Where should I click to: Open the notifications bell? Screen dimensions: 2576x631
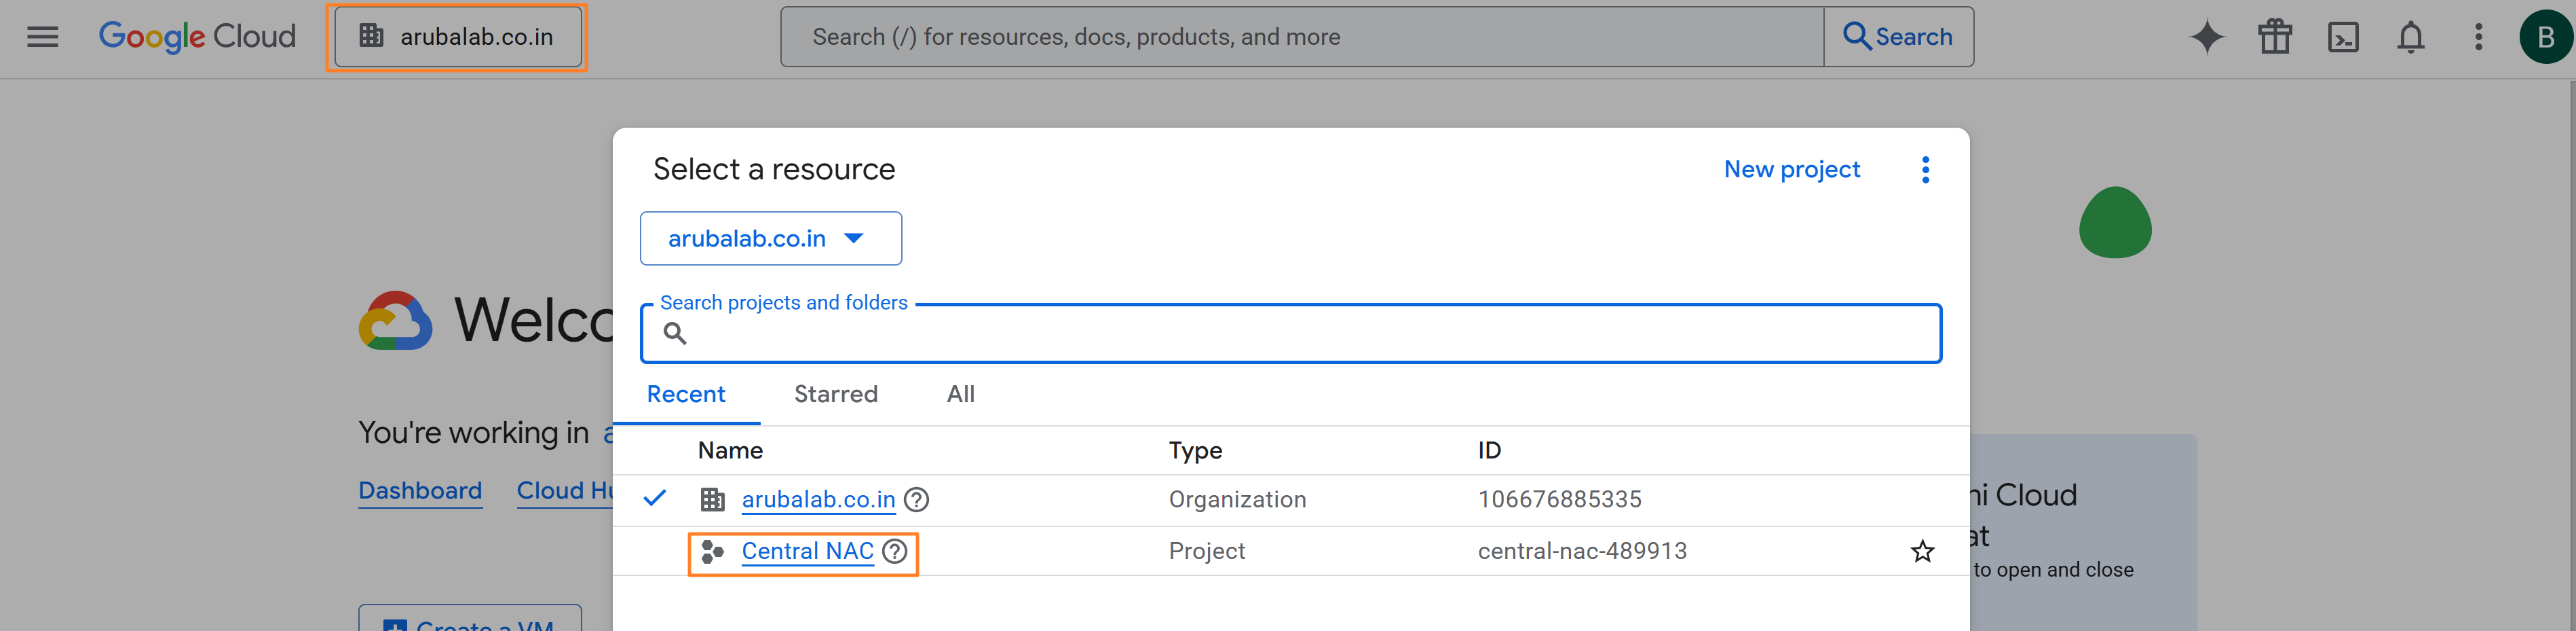click(x=2410, y=37)
